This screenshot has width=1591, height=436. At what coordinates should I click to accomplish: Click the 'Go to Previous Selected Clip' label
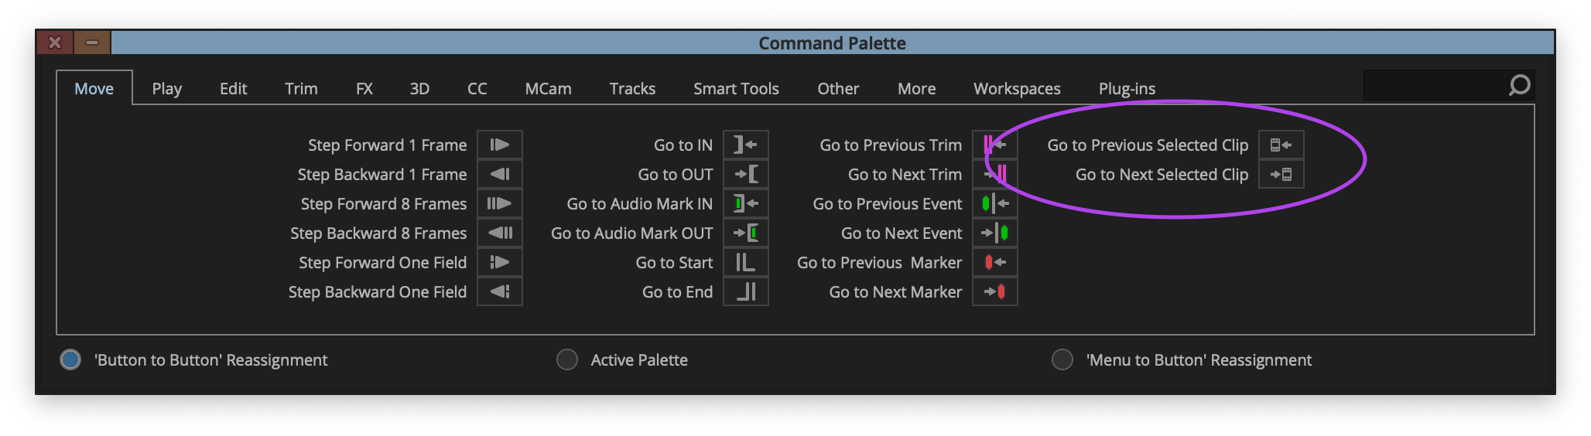[x=1148, y=145]
